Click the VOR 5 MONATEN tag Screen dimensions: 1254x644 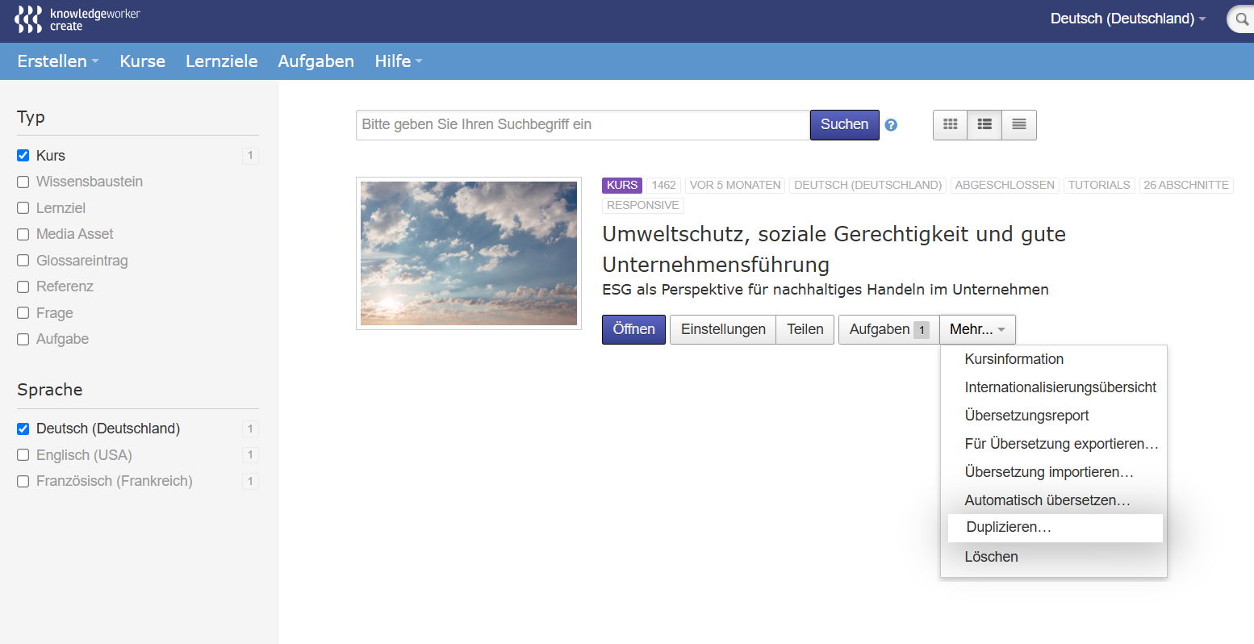click(735, 185)
